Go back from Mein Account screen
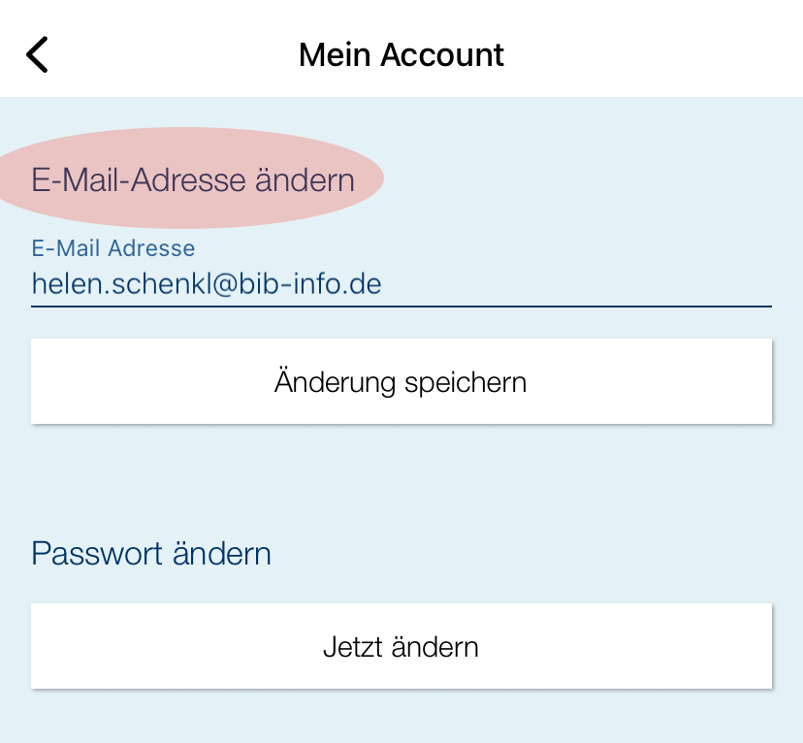This screenshot has height=743, width=803. click(37, 54)
